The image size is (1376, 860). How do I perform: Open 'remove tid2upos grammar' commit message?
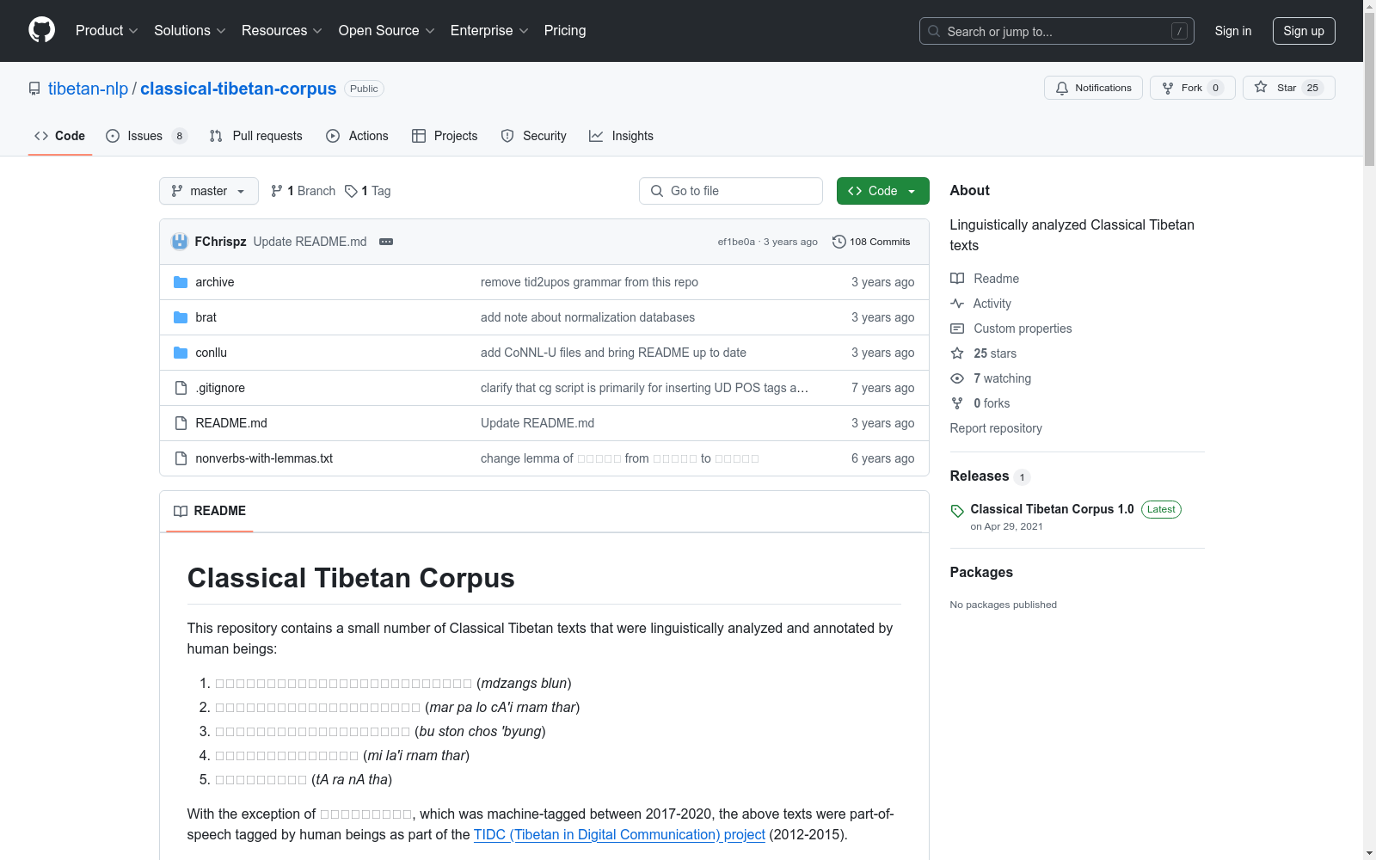pos(589,282)
